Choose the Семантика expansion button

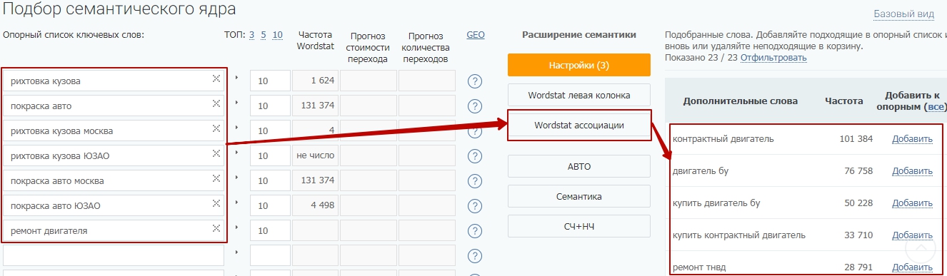(579, 196)
